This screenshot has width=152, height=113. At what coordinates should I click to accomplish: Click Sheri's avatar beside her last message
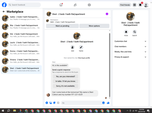click(x=48, y=95)
